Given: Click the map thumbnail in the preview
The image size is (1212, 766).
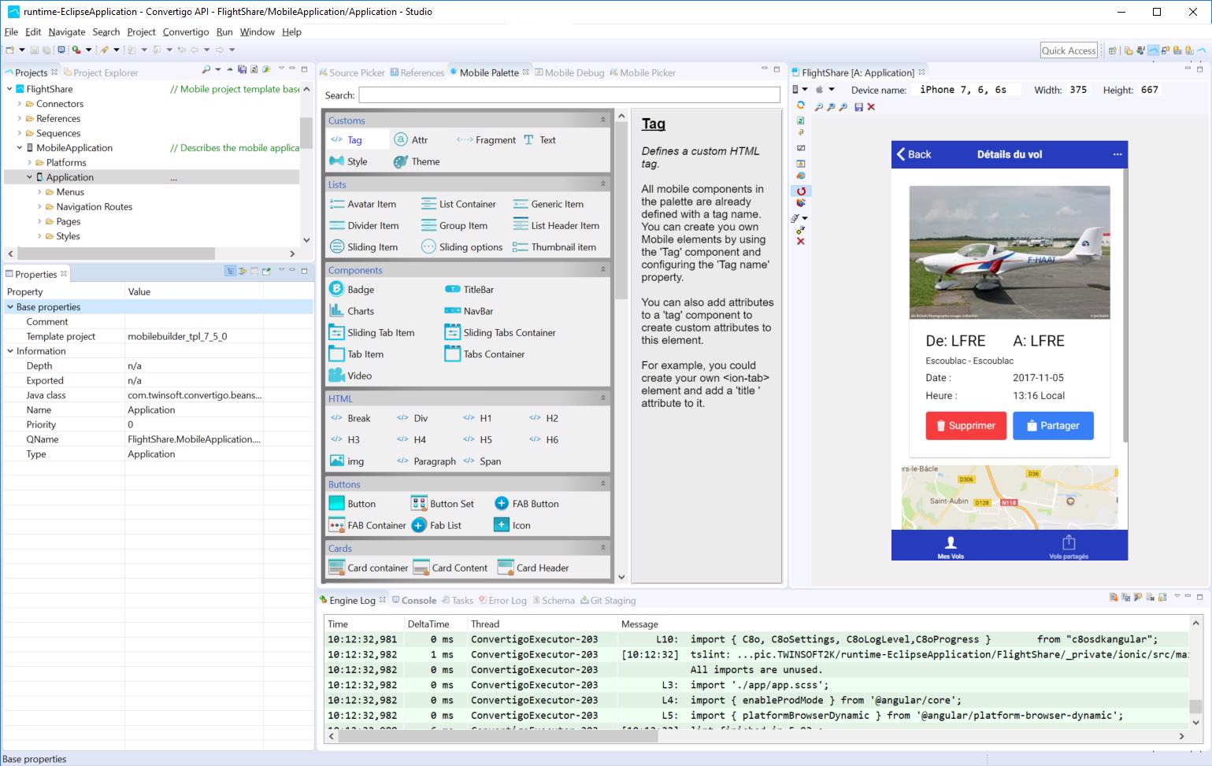Looking at the screenshot, I should pos(1010,497).
